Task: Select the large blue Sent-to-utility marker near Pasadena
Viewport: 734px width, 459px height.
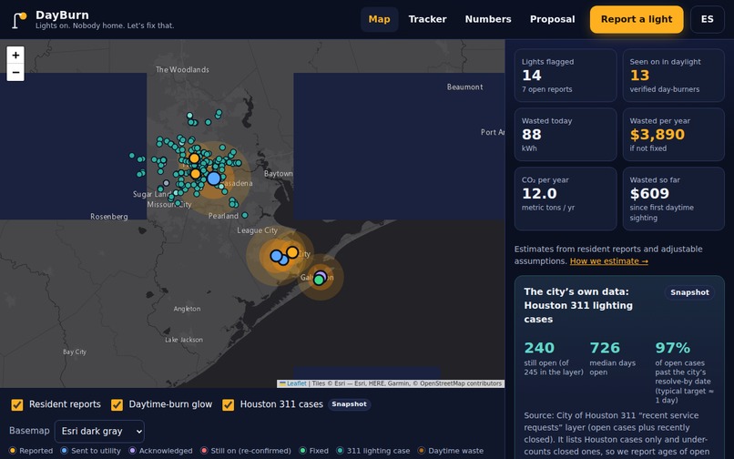Action: coord(214,178)
